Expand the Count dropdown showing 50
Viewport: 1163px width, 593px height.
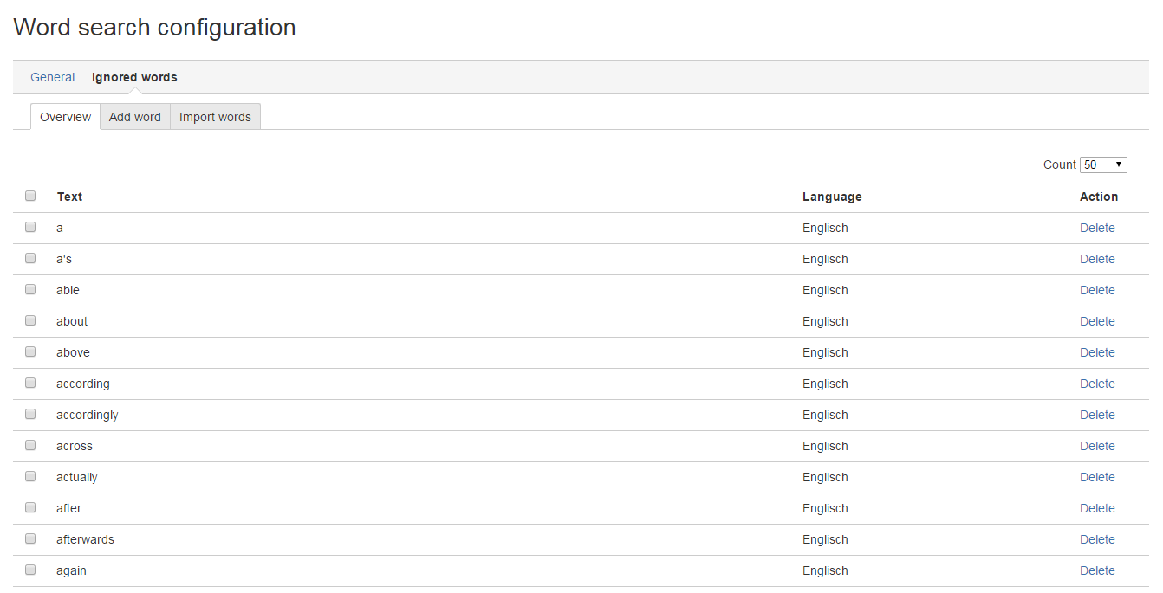pyautogui.click(x=1102, y=164)
